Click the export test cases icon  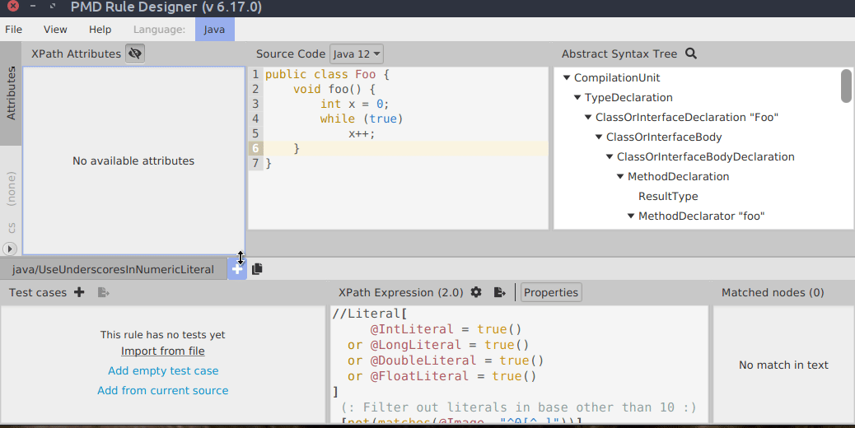(104, 292)
